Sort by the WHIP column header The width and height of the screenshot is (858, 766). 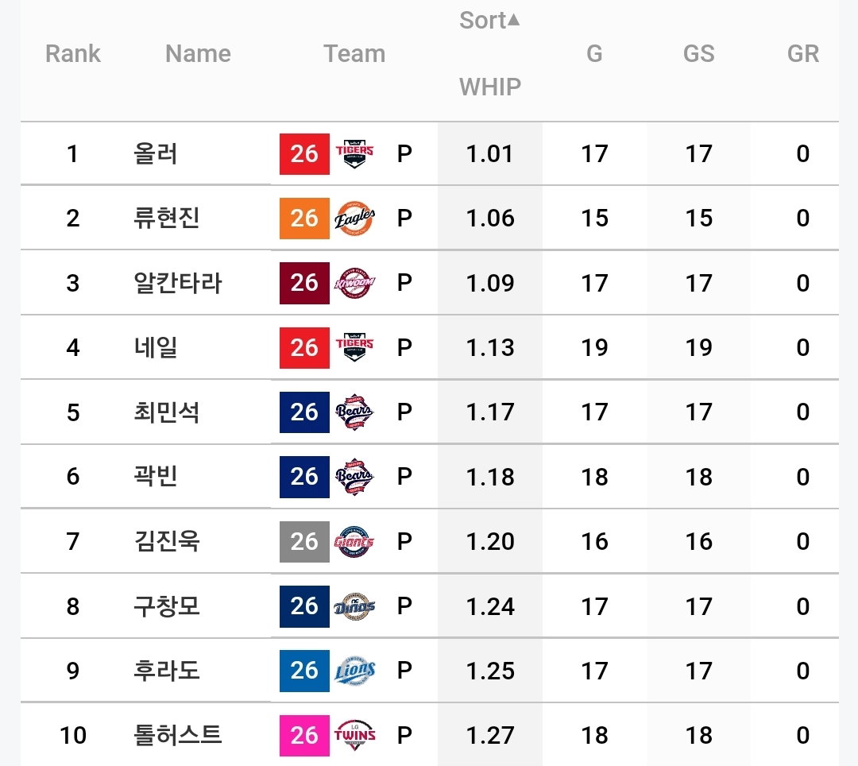point(489,87)
